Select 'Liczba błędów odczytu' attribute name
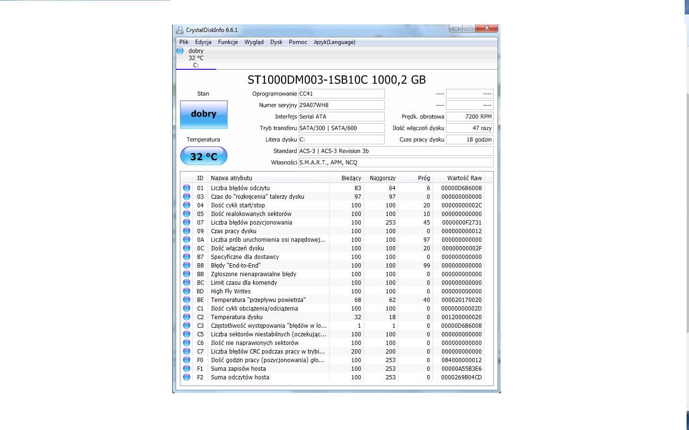The image size is (689, 430). point(240,188)
